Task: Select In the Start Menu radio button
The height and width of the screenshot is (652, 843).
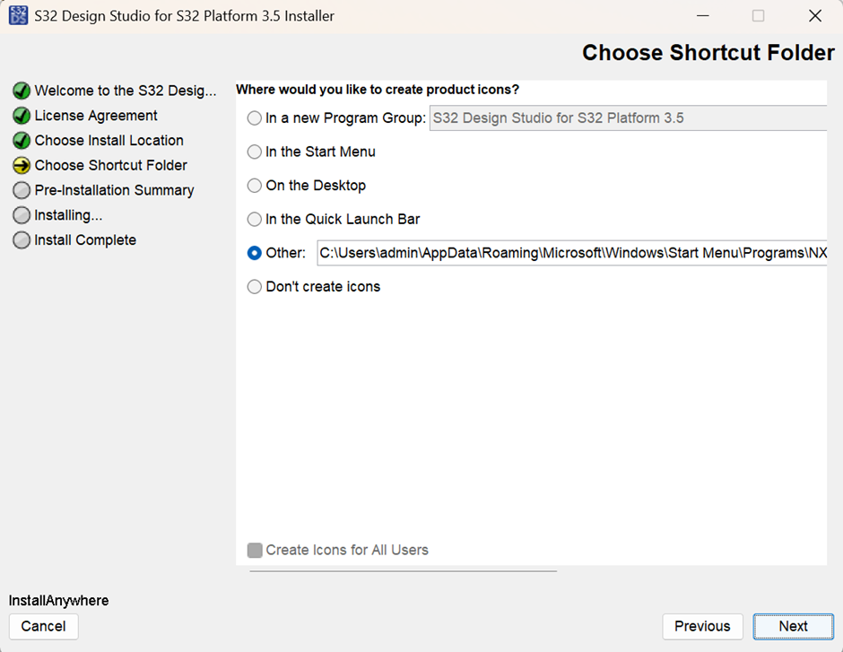Action: pyautogui.click(x=255, y=152)
